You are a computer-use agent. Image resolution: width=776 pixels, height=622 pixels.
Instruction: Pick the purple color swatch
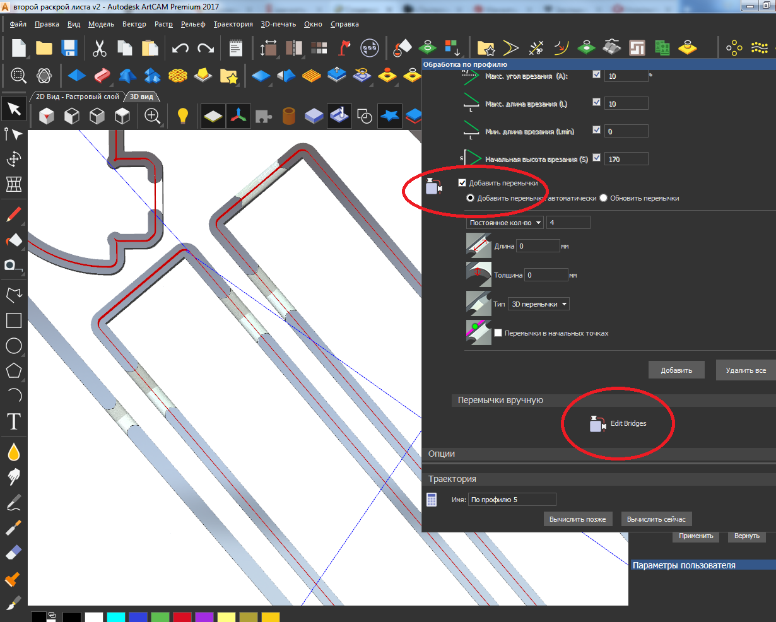204,617
